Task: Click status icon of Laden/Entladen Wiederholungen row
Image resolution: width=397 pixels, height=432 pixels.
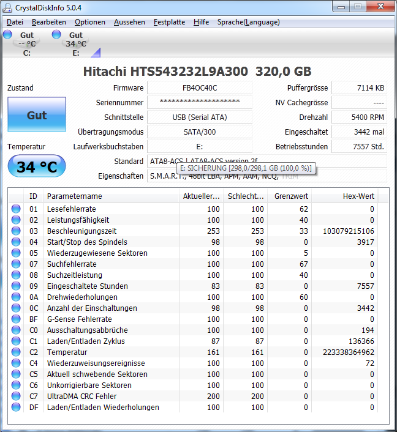Action: click(x=16, y=407)
